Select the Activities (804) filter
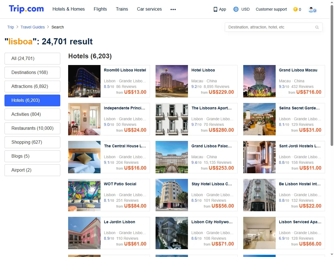Screen dimensions: 334x257 pyautogui.click(x=32, y=114)
